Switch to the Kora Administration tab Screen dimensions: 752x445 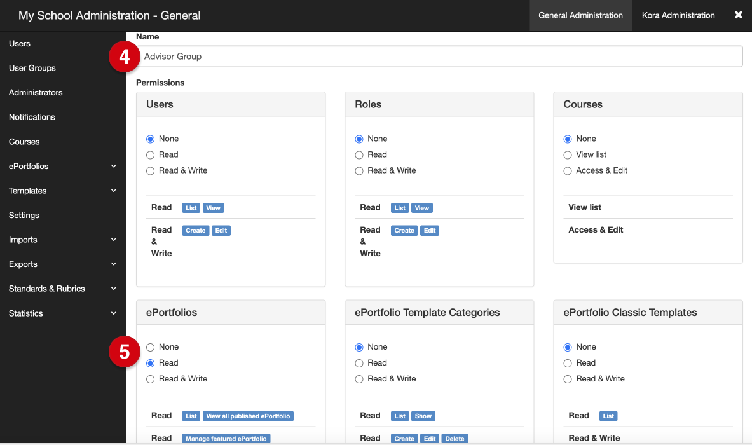[678, 15]
